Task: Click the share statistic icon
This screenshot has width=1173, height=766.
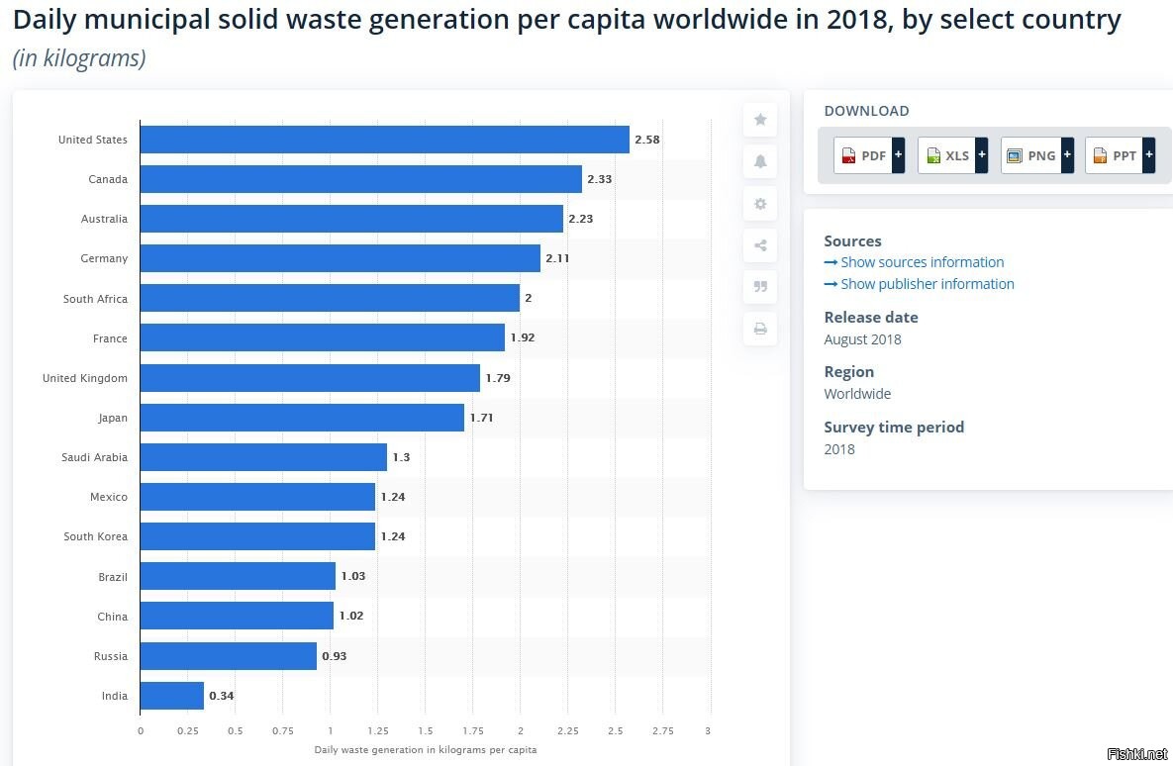Action: click(760, 245)
